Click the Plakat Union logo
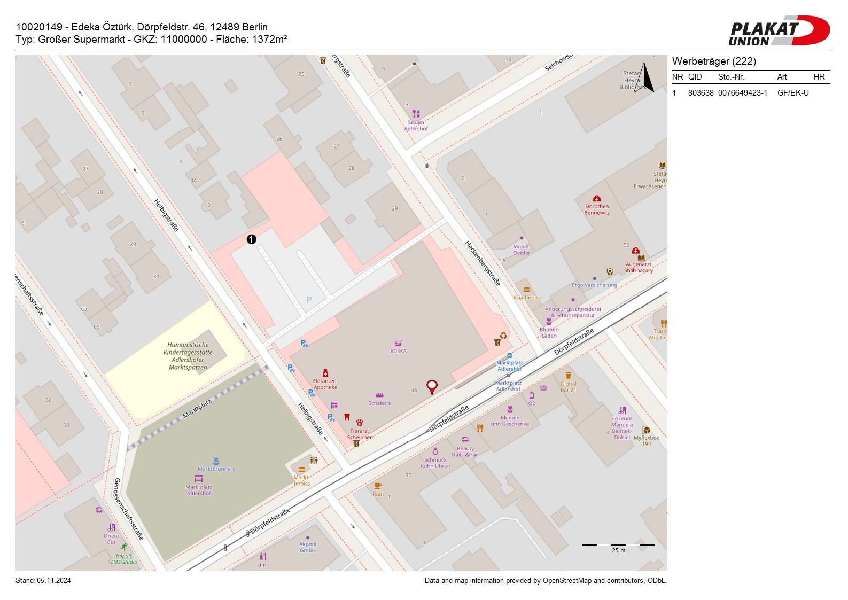Viewport: 848px width, 600px height. (779, 31)
